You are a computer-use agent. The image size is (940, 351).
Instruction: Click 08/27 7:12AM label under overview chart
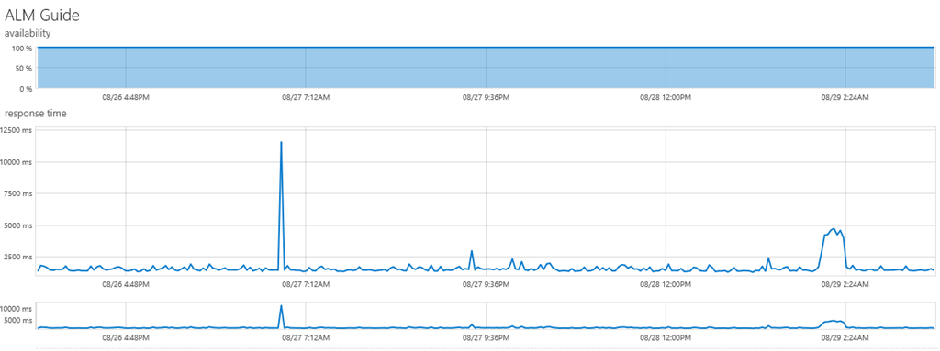305,337
